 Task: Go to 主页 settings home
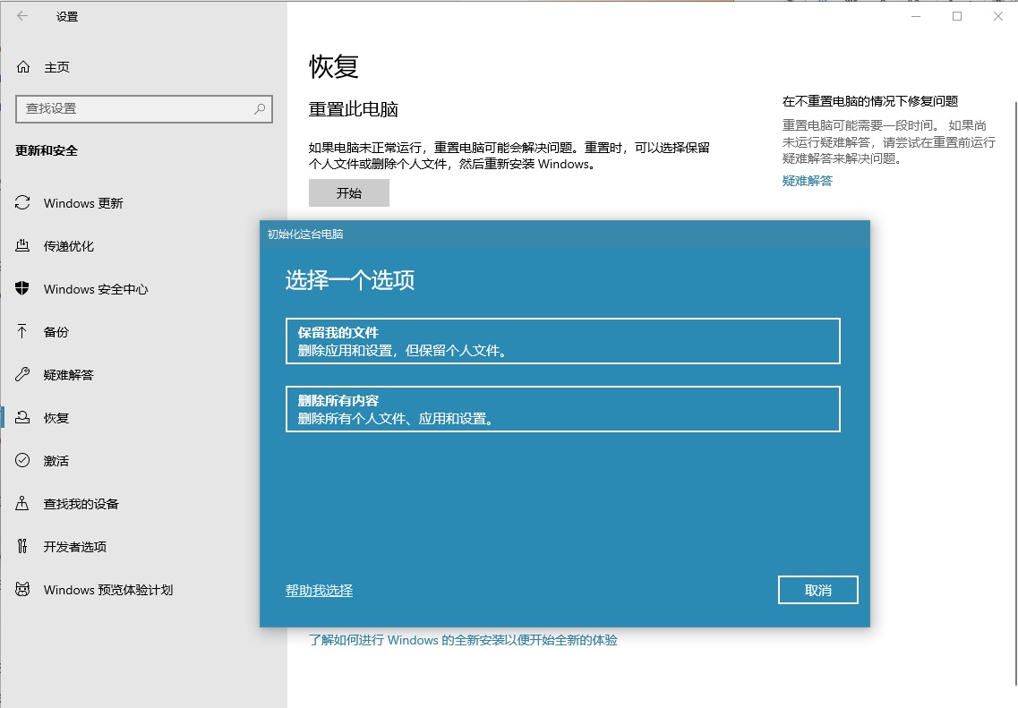click(54, 66)
